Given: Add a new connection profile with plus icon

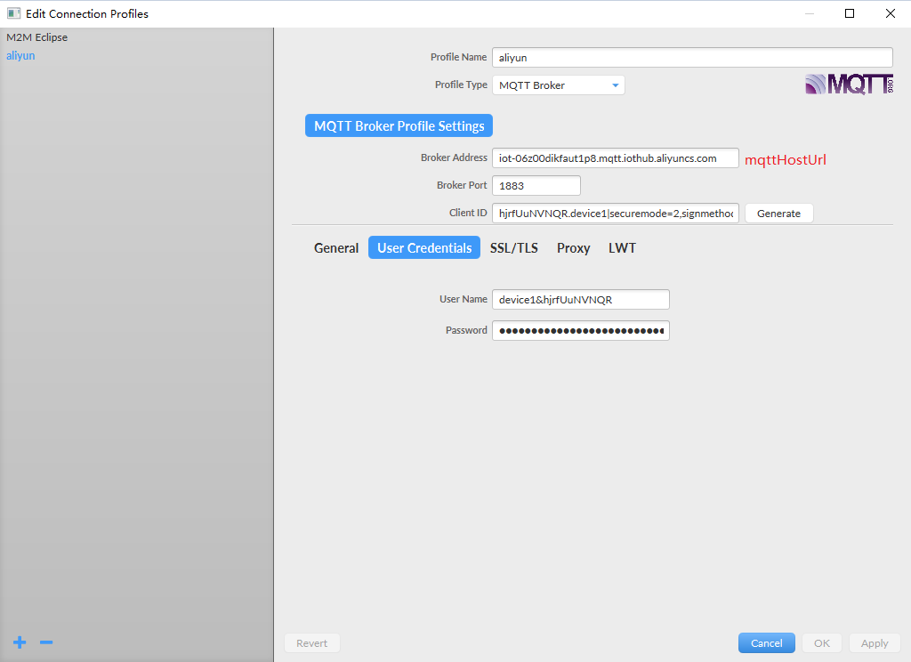Looking at the screenshot, I should [x=20, y=642].
